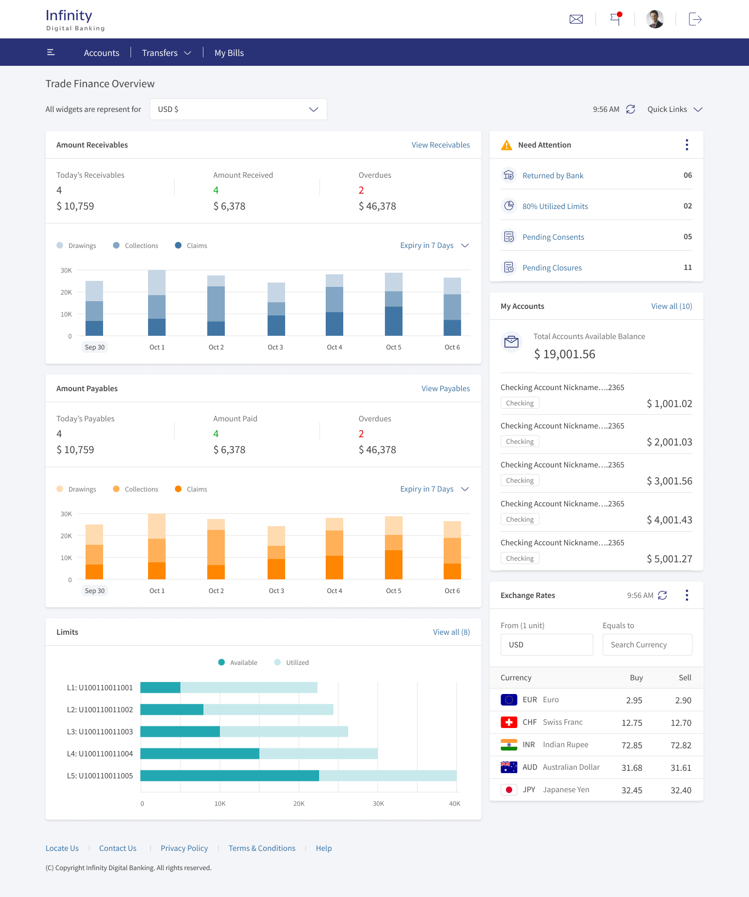749x897 pixels.
Task: Click the Japanese Yen flag icon
Action: coord(509,789)
